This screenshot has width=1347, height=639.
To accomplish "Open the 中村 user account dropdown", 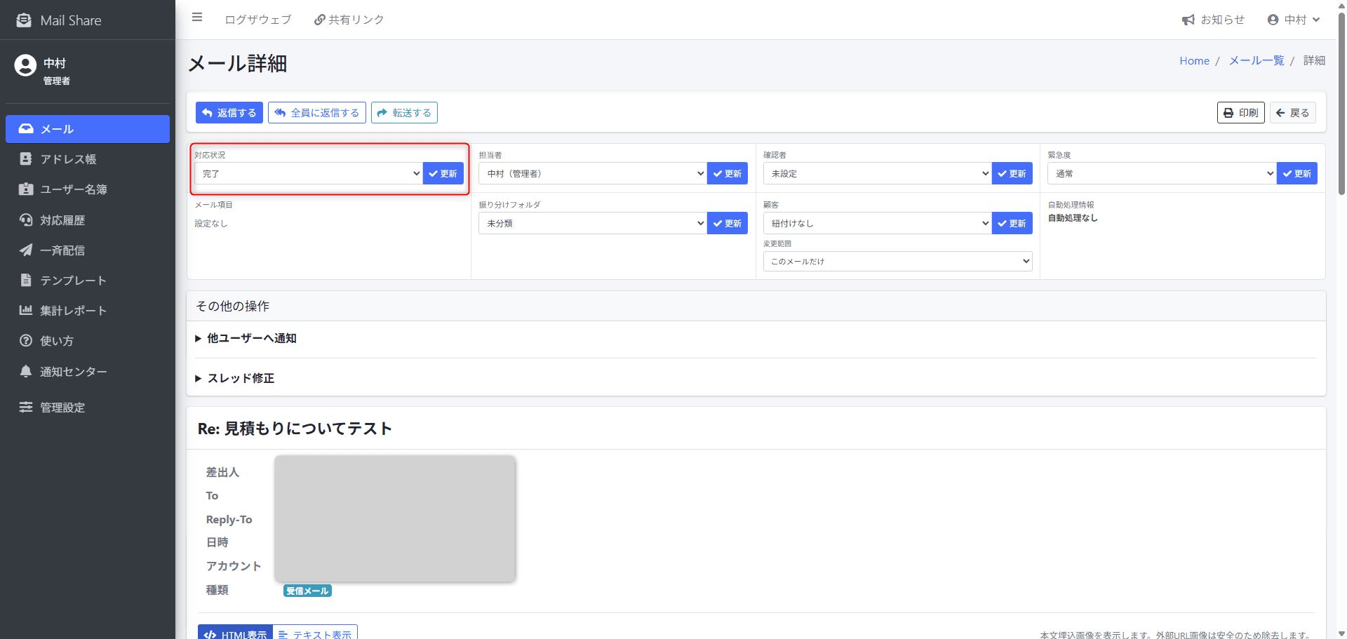I will pos(1294,20).
